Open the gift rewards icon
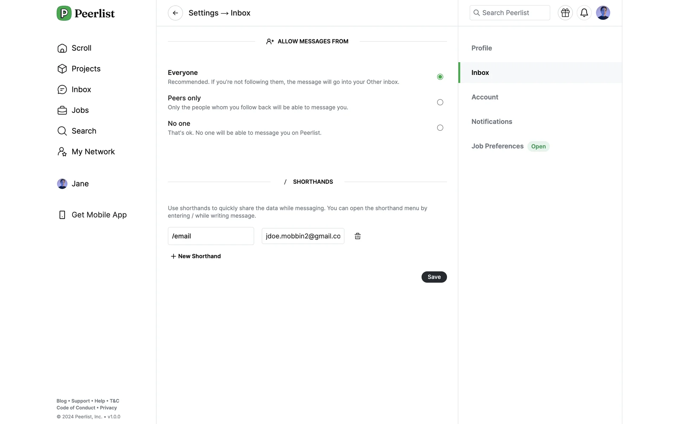The width and height of the screenshot is (679, 424). pyautogui.click(x=565, y=13)
